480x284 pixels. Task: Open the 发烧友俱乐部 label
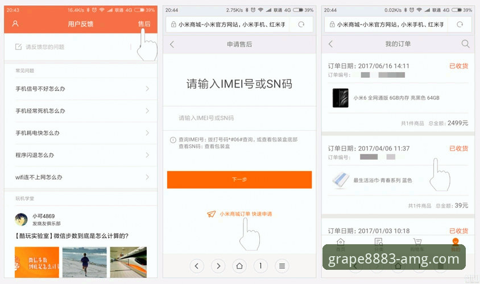point(47,223)
